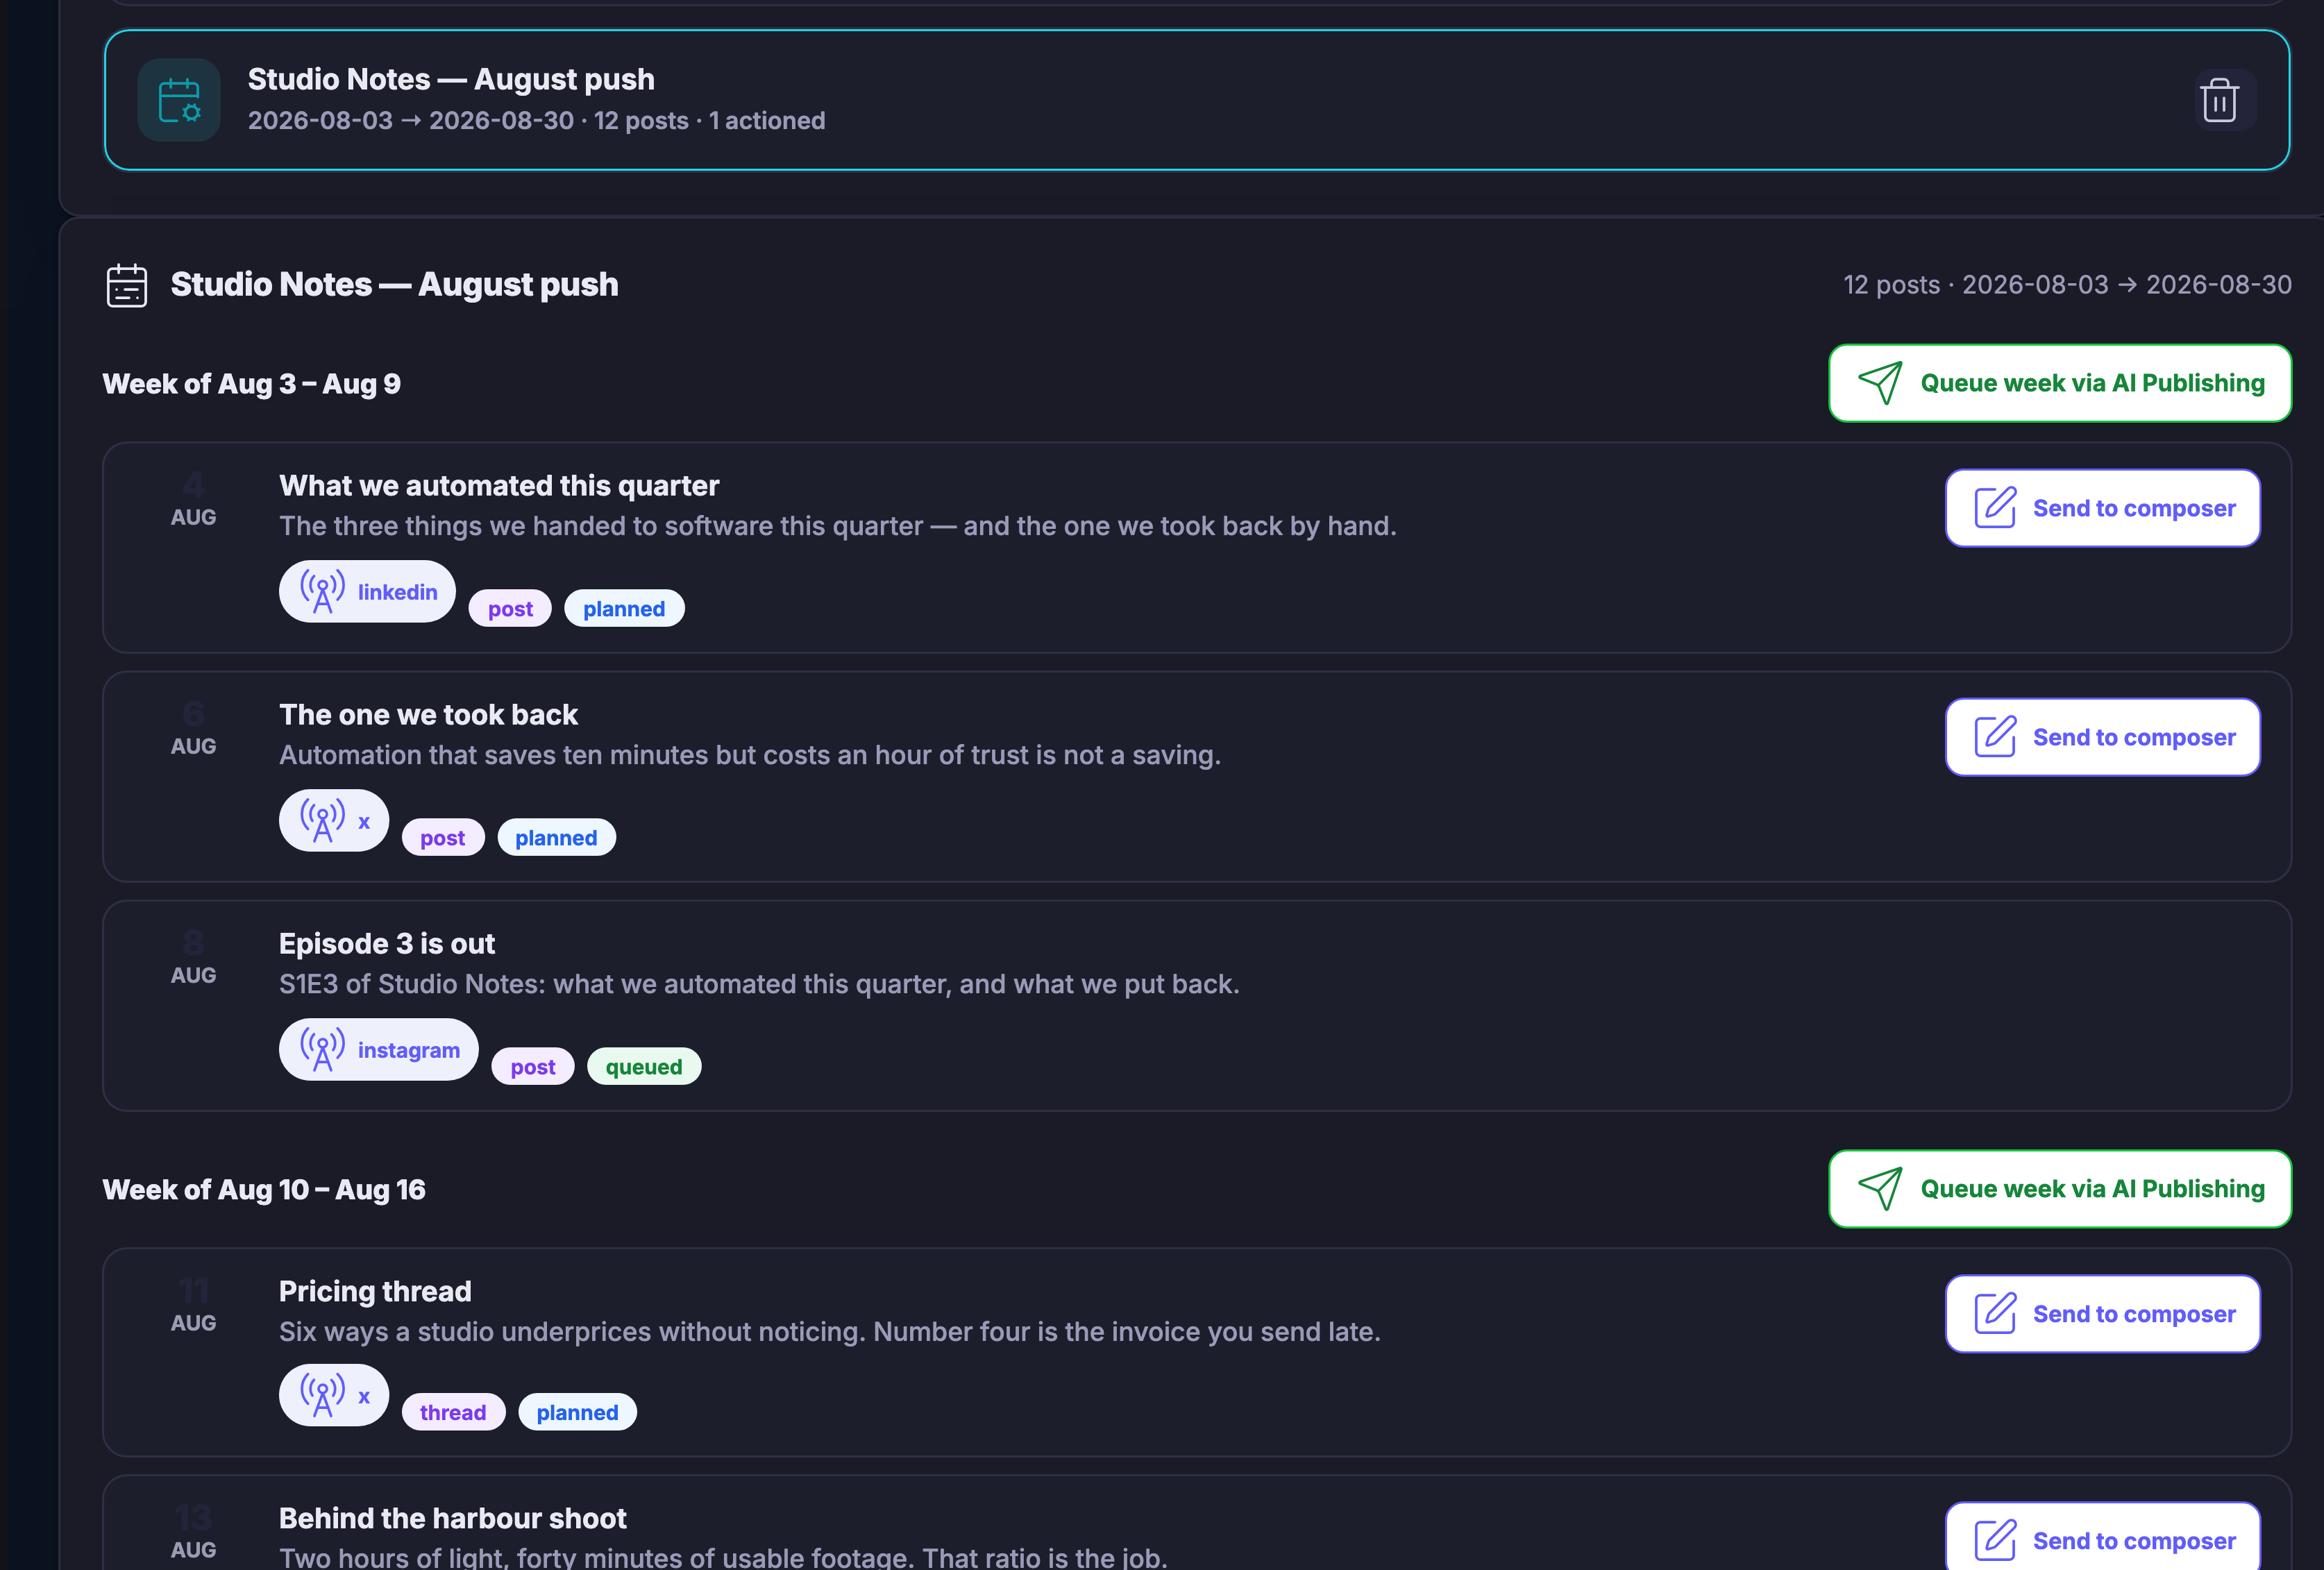This screenshot has width=2324, height=1570.
Task: Click the plan card date range and actioned subtitle
Action: [537, 121]
